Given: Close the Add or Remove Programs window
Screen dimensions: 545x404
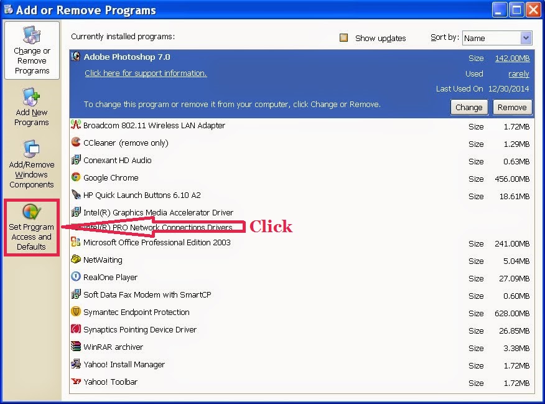Looking at the screenshot, I should point(534,10).
